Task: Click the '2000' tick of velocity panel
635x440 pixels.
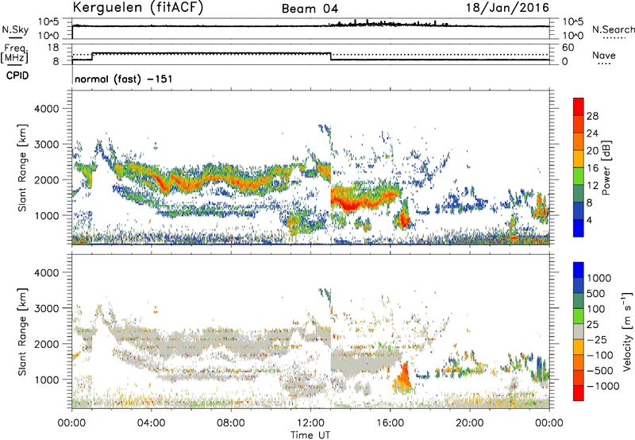Action: 46,344
